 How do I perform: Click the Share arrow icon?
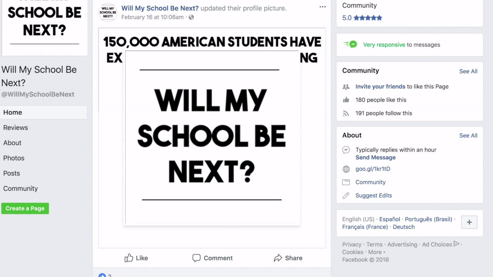click(278, 258)
